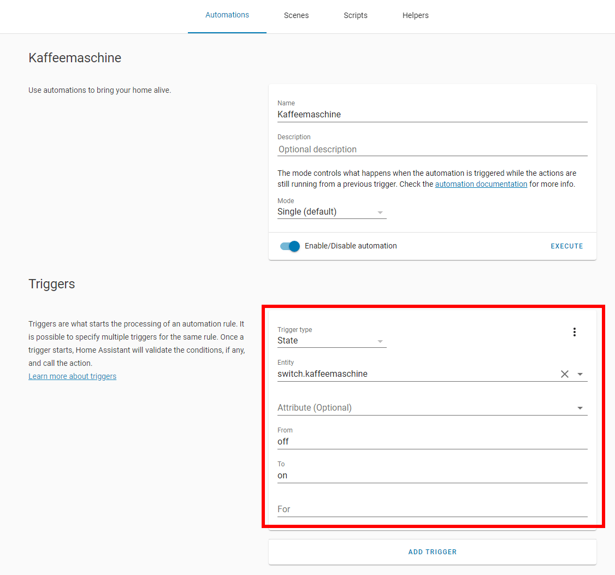
Task: Open the trigger options three-dot menu
Action: point(575,331)
